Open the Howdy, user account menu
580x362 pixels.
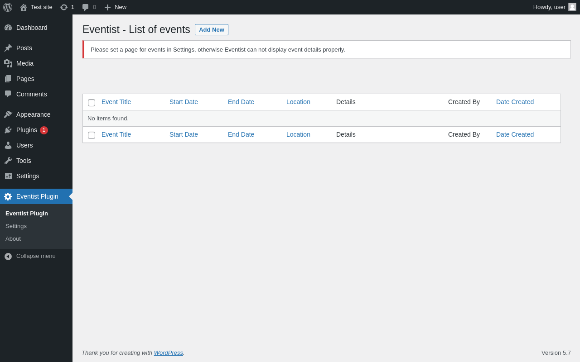point(549,7)
